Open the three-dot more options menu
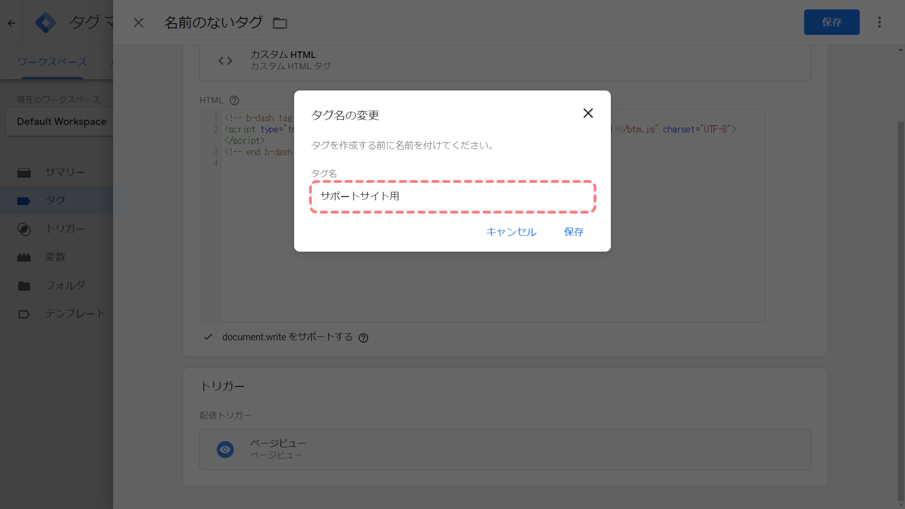This screenshot has width=905, height=509. (879, 22)
